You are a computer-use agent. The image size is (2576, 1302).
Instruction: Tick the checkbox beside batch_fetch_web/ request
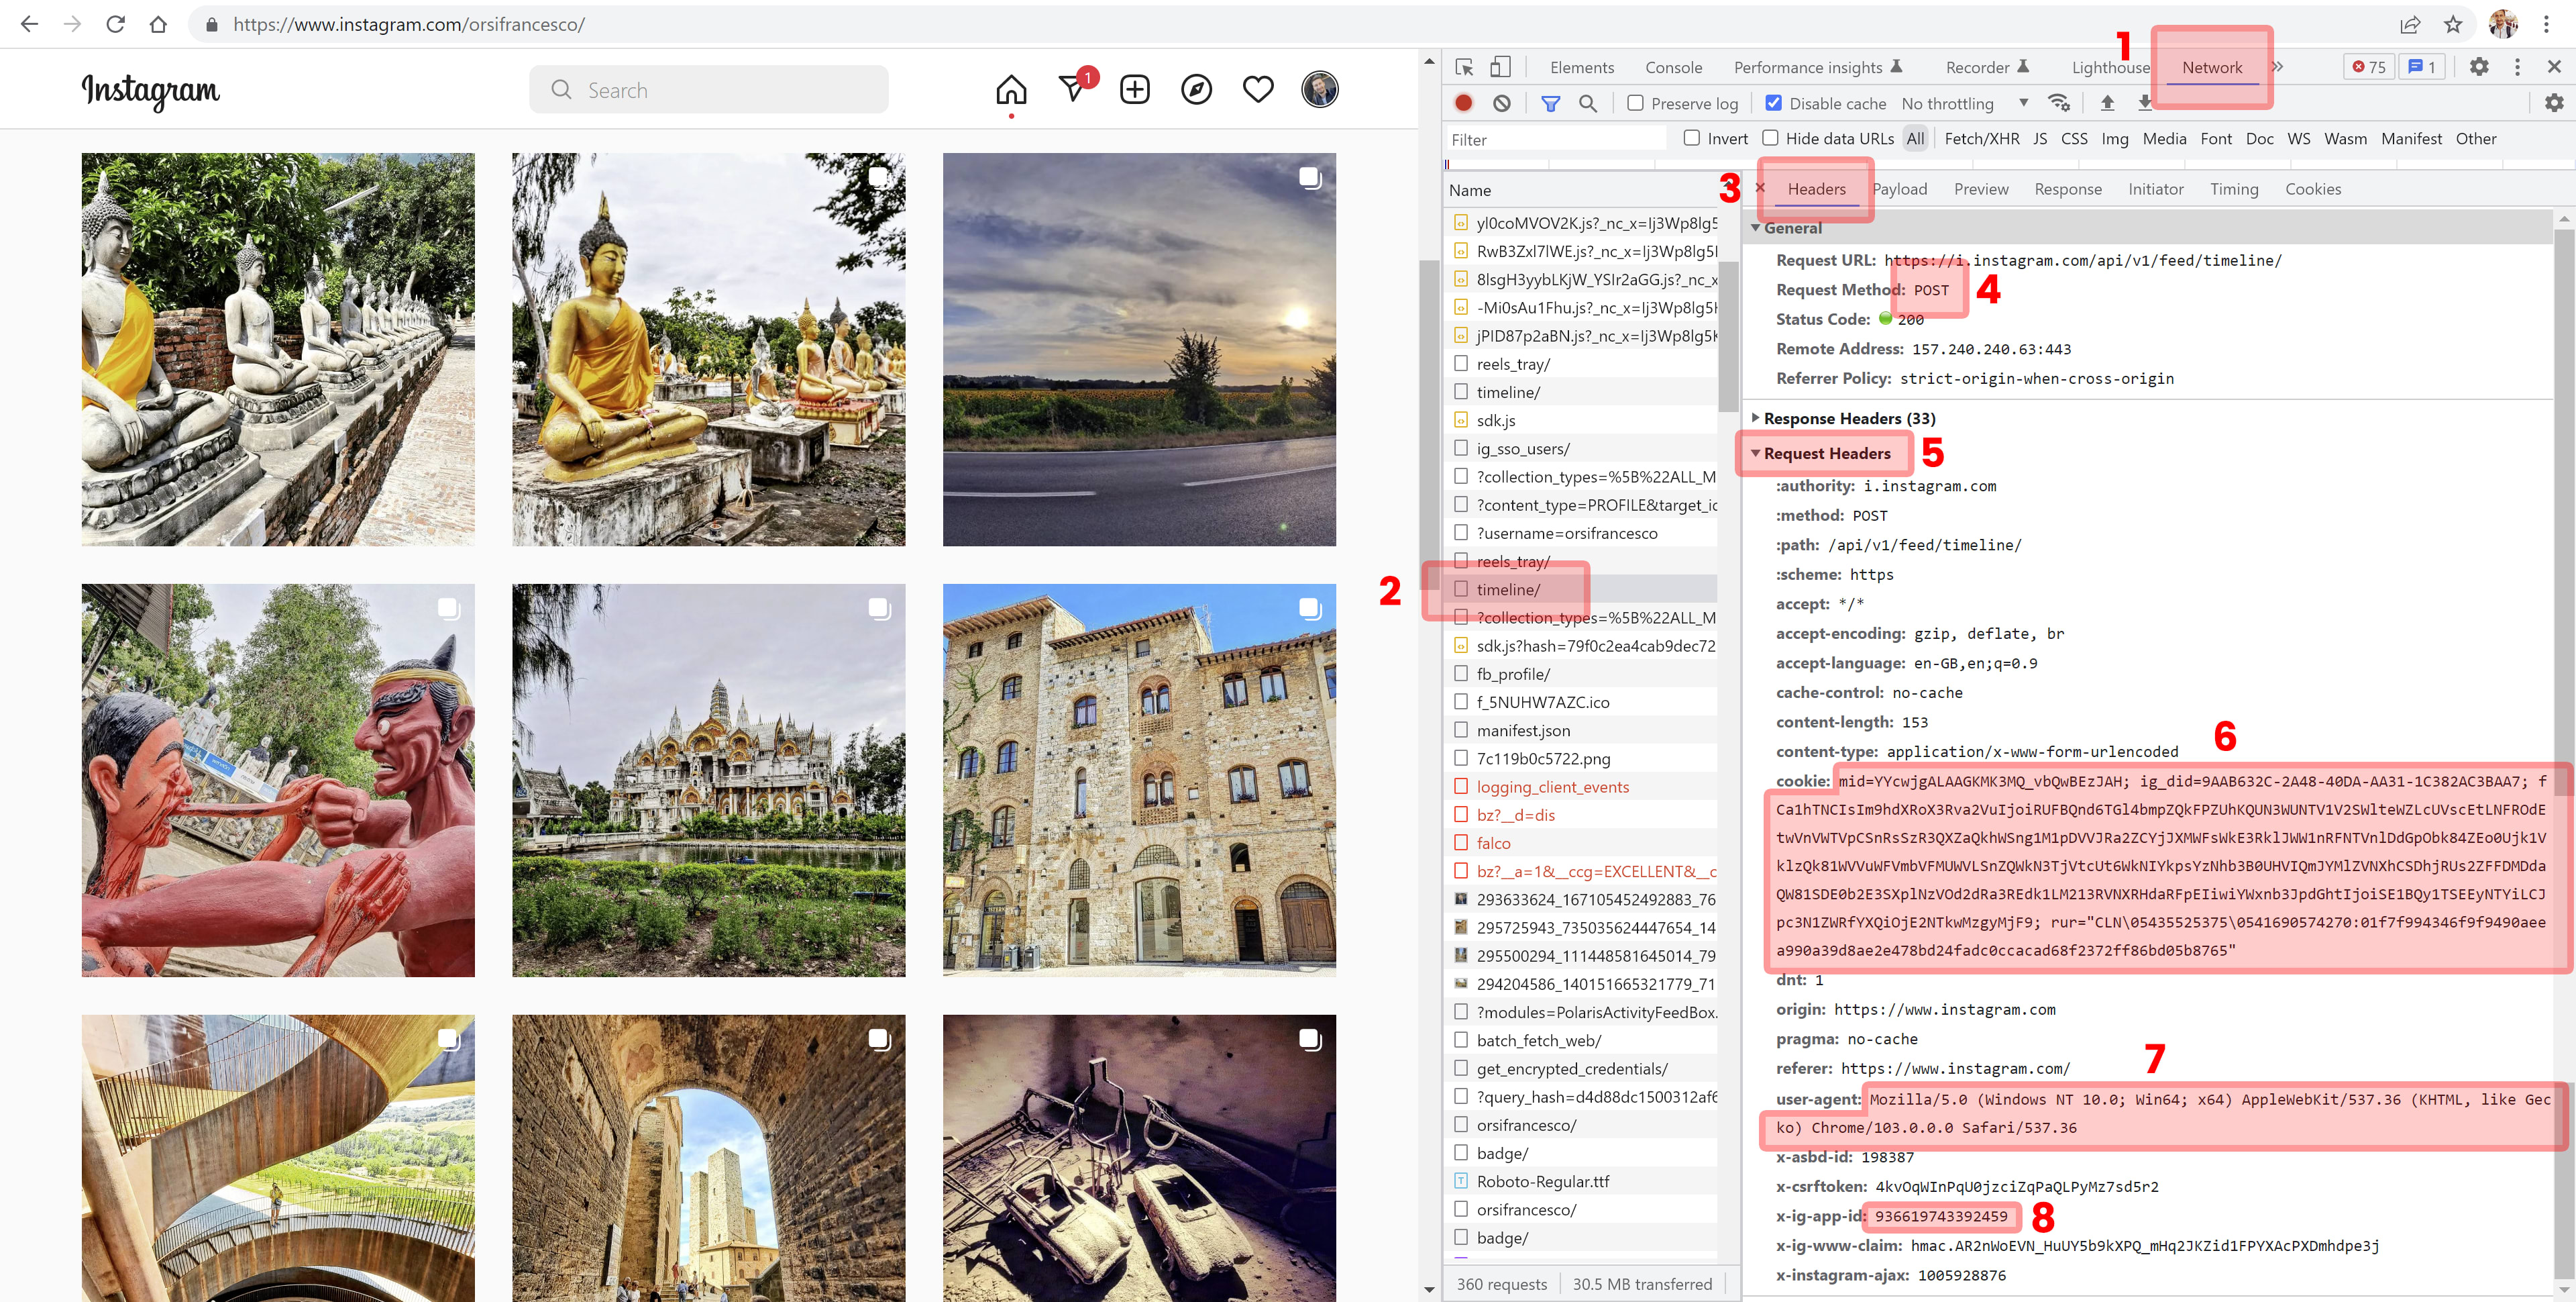coord(1461,1040)
